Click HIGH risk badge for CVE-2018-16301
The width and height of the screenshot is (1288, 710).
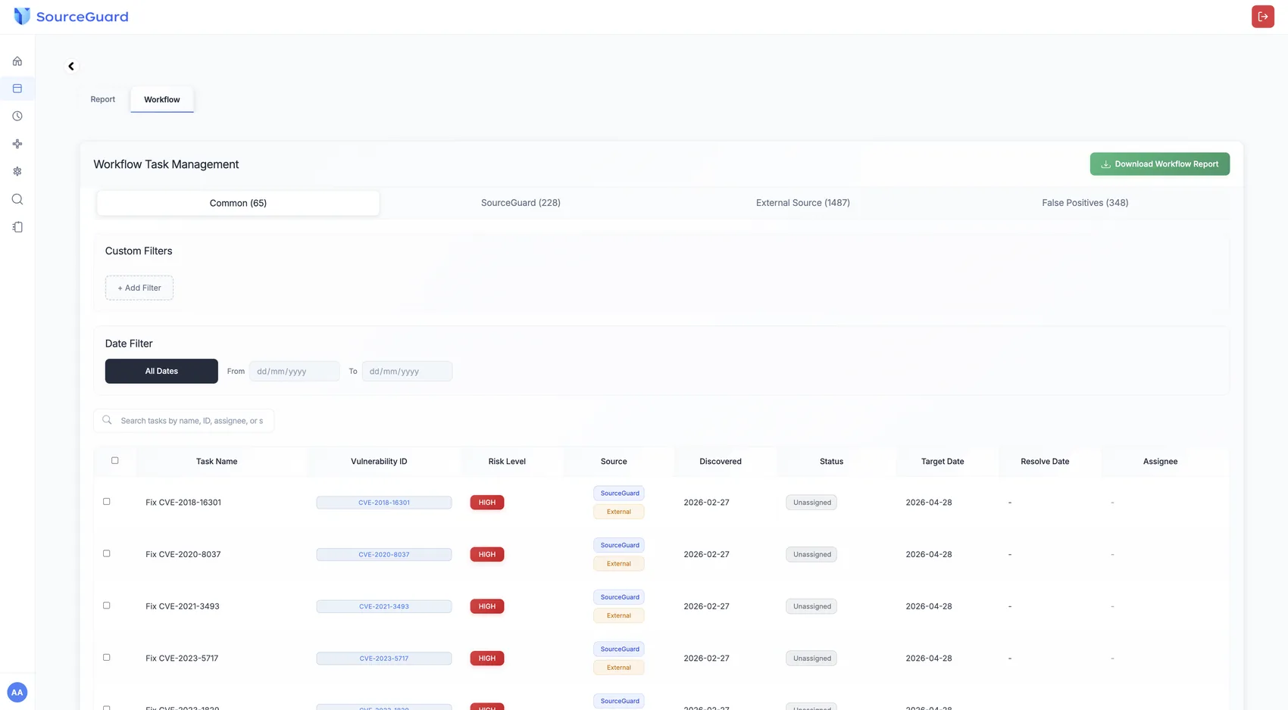[x=487, y=503]
